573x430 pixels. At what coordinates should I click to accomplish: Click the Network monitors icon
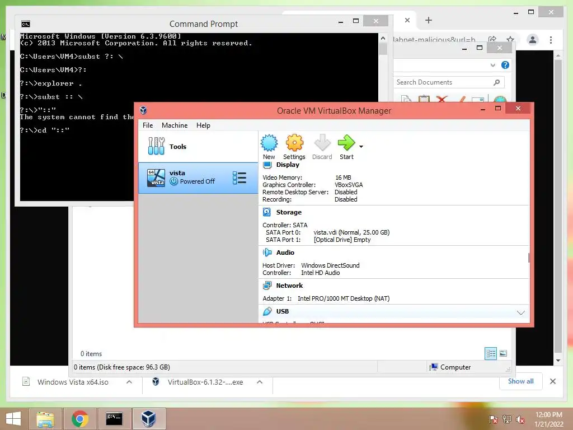(267, 285)
